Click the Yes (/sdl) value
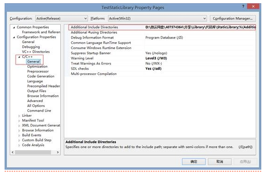The height and width of the screenshot is (177, 277). pyautogui.click(x=153, y=69)
